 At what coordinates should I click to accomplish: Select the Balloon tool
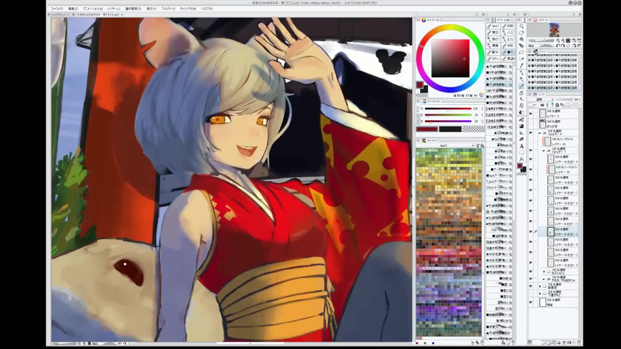pyautogui.click(x=521, y=153)
